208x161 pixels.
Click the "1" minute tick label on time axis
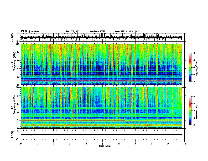click(37, 144)
